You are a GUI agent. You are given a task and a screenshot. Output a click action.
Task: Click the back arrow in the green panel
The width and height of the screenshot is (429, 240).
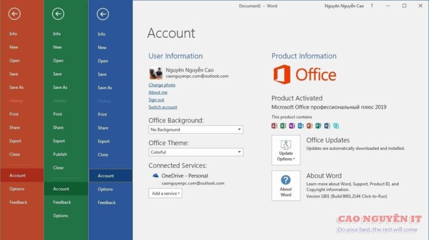58,14
